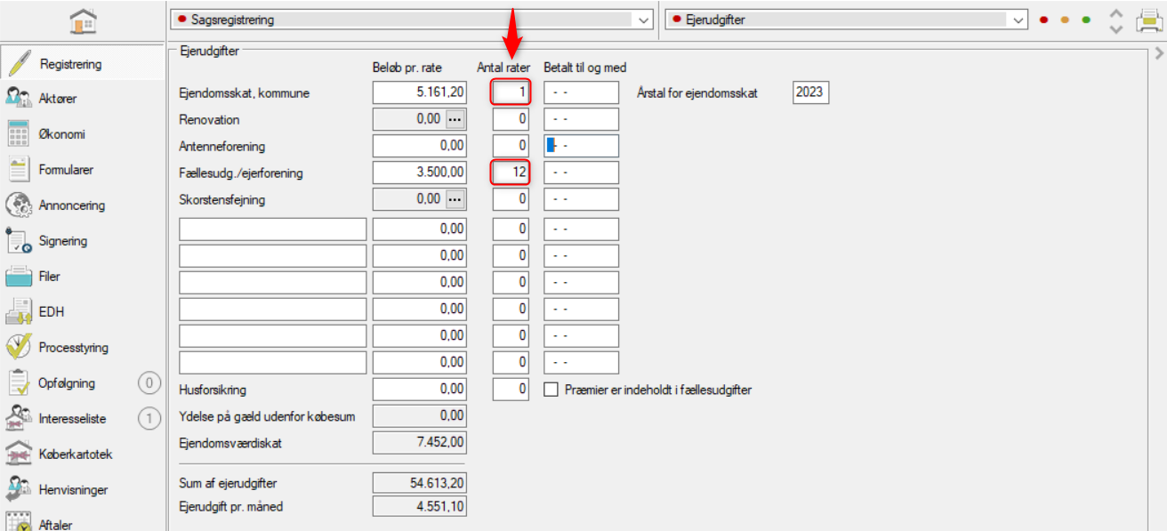Expand the right side panel arrow
The image size is (1167, 531).
(1159, 54)
